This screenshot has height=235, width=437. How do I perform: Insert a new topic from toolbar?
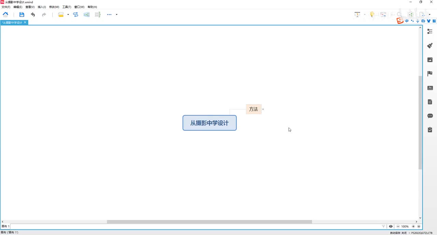pos(61,14)
